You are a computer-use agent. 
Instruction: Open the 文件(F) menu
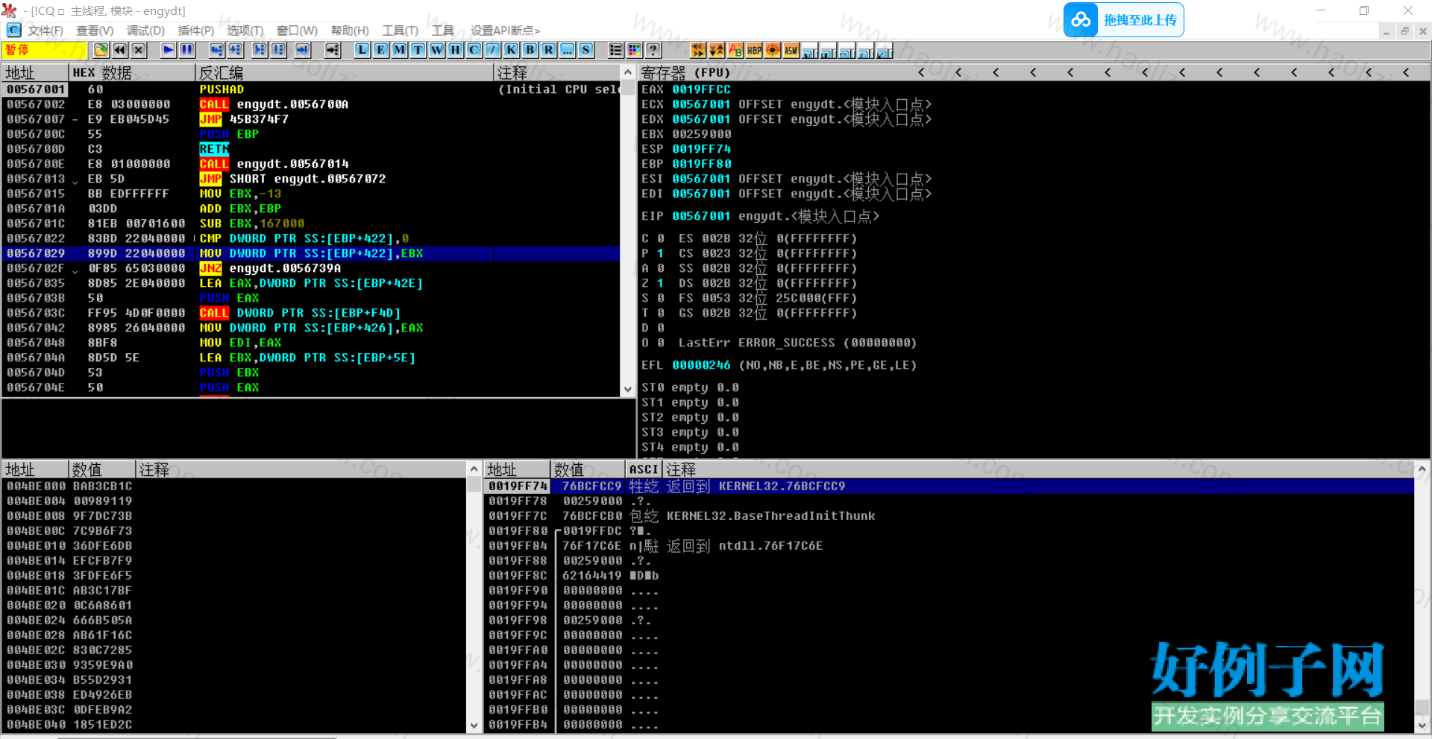pyautogui.click(x=45, y=31)
